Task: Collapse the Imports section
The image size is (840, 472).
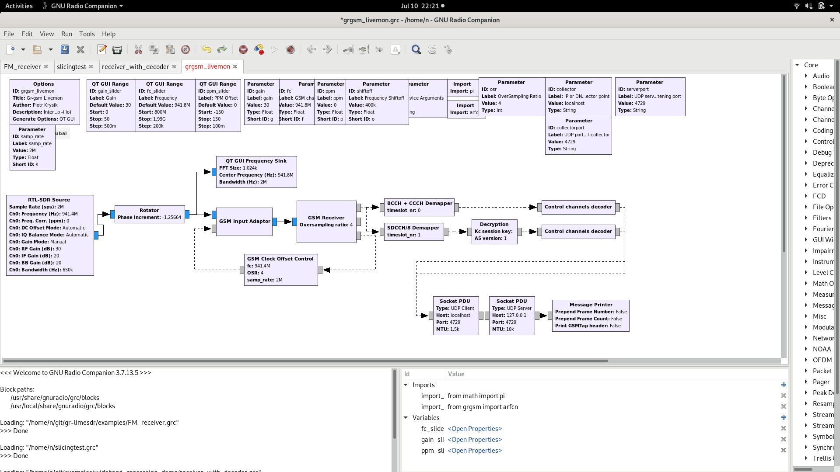Action: click(406, 385)
